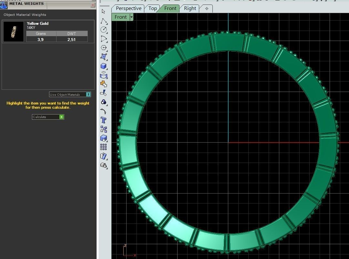Select the polyline tool
Screen dimensions: 349x259
pyautogui.click(x=104, y=21)
